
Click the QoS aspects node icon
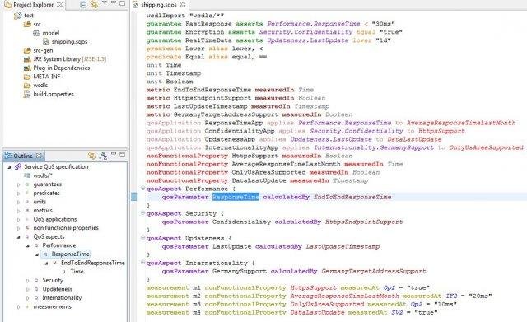[27, 236]
